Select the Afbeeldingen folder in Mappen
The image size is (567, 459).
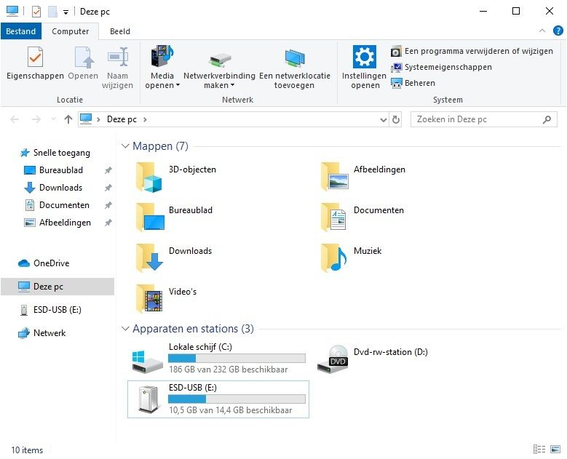(362, 177)
